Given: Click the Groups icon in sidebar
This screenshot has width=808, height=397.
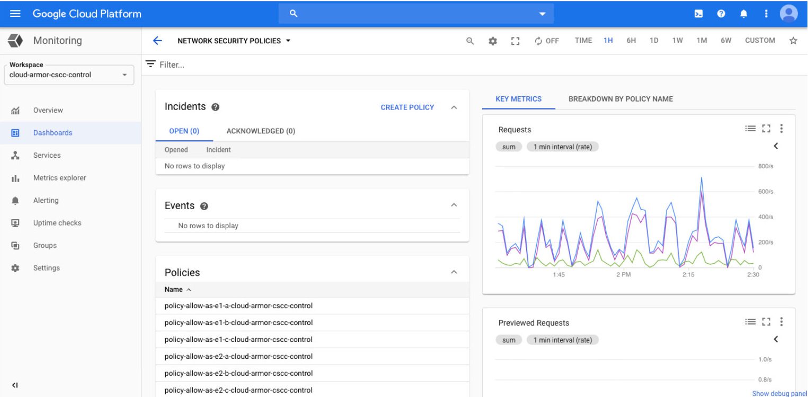Looking at the screenshot, I should pos(15,245).
